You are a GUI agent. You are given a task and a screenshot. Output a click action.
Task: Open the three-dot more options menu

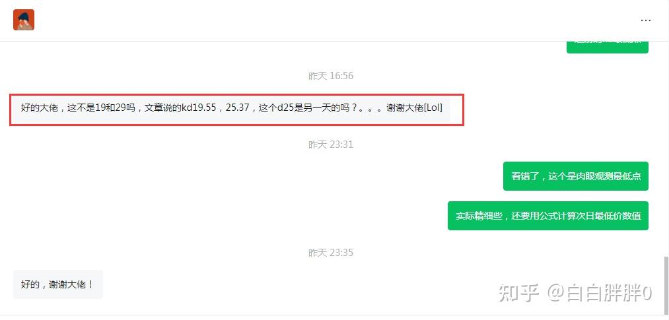645,20
